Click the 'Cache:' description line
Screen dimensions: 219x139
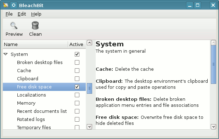[x=125, y=69]
